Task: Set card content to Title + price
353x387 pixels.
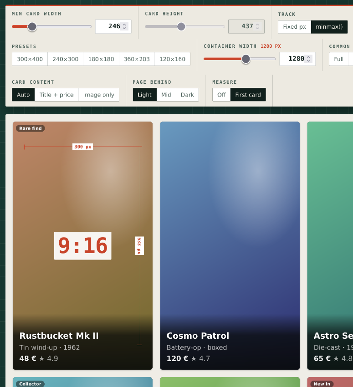Action: [x=56, y=95]
